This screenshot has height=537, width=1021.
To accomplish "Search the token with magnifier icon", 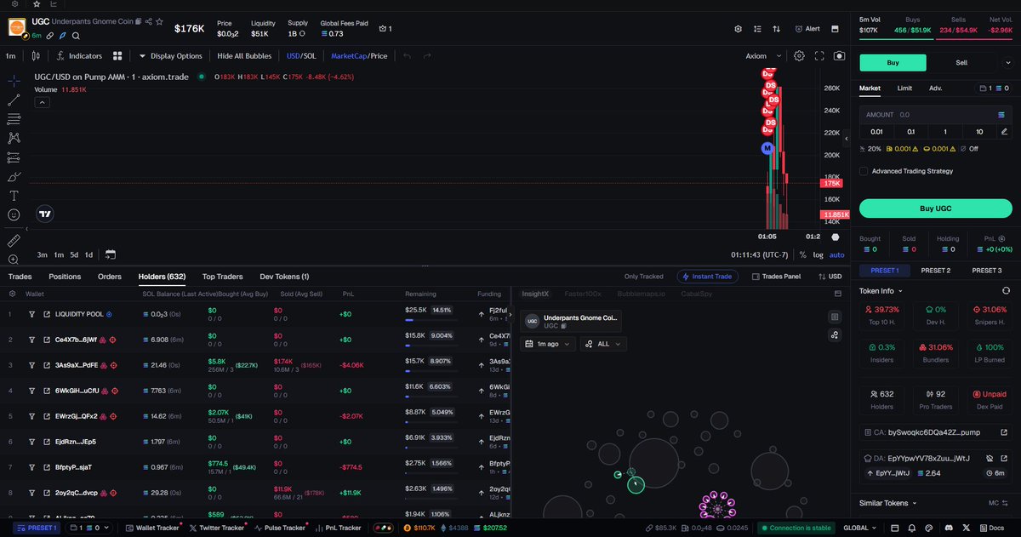I will click(x=76, y=36).
